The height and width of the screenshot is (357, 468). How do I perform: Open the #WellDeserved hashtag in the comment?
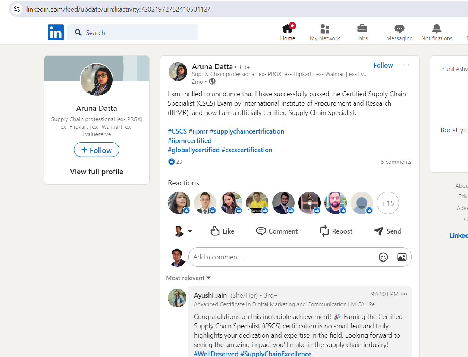click(x=216, y=354)
